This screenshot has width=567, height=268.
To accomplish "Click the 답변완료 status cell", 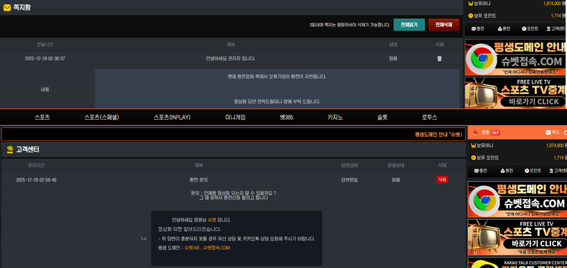I will 349,180.
